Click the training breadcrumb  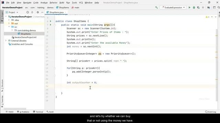[41, 8]
